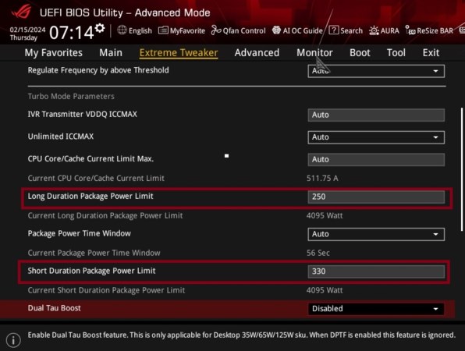Select the Exit menu tab
465x351 pixels.
click(x=431, y=53)
